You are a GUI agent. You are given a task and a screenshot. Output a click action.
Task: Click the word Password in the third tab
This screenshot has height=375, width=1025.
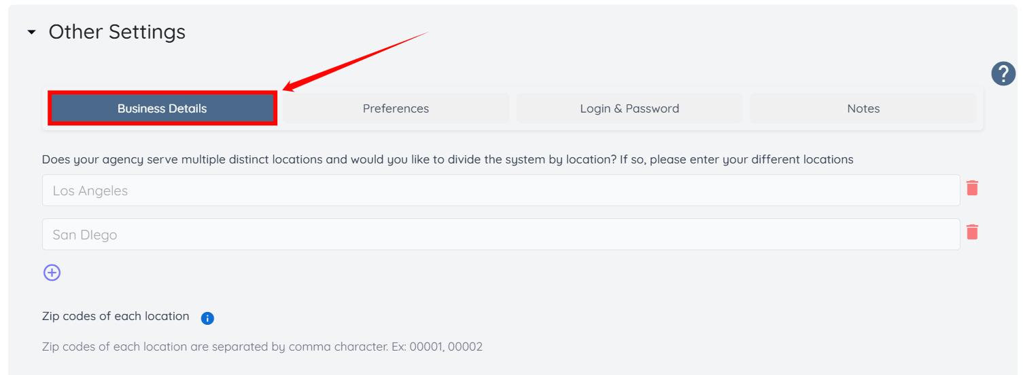coord(653,108)
